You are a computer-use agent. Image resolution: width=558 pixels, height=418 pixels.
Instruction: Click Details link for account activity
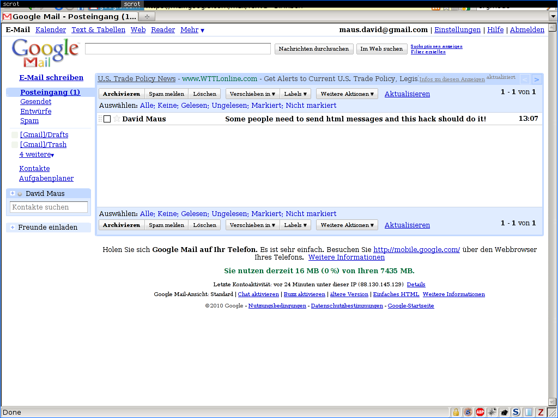tap(416, 284)
